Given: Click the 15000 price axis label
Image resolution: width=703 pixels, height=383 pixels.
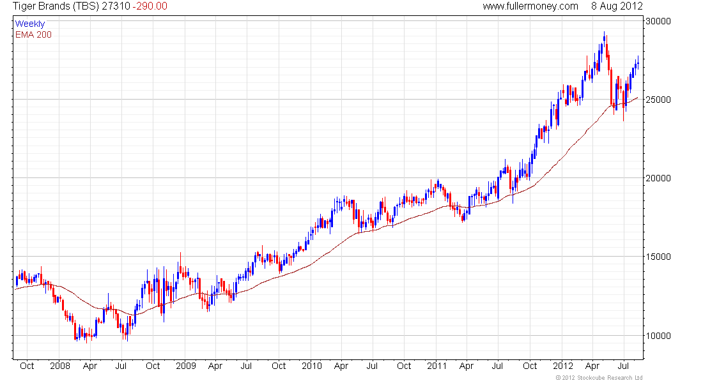Looking at the screenshot, I should pos(659,257).
